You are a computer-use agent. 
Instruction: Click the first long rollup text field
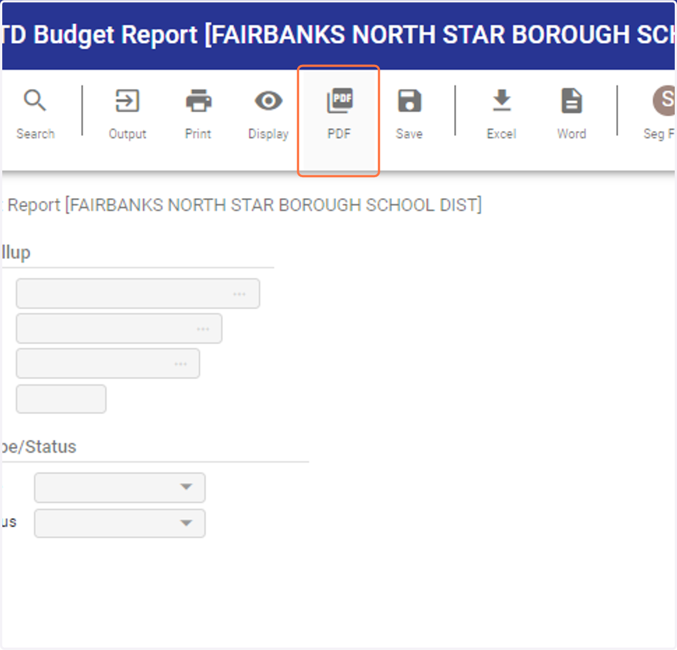(x=138, y=293)
